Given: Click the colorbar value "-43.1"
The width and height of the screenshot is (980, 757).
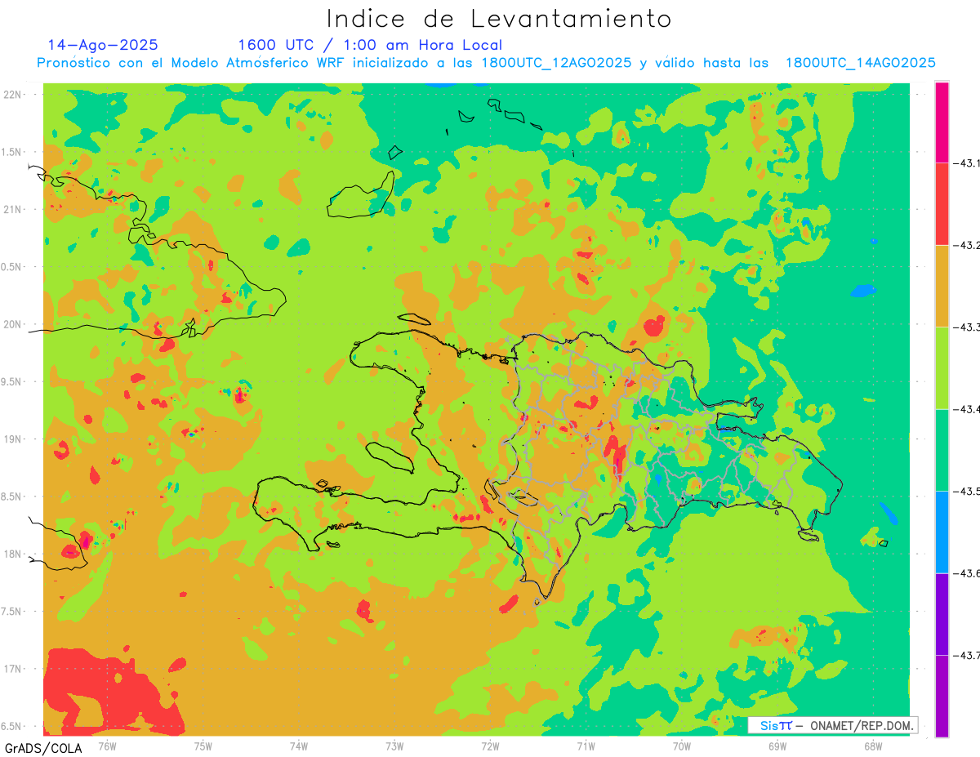Looking at the screenshot, I should pyautogui.click(x=966, y=163).
